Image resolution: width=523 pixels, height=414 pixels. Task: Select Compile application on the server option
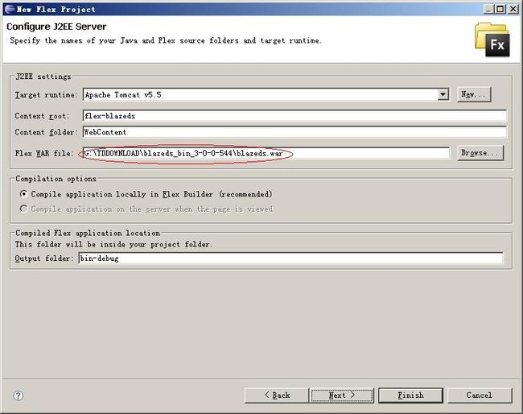(146, 209)
